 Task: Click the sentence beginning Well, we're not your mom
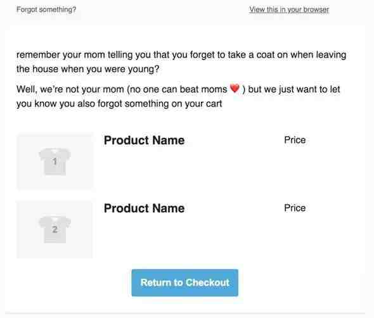tap(178, 96)
